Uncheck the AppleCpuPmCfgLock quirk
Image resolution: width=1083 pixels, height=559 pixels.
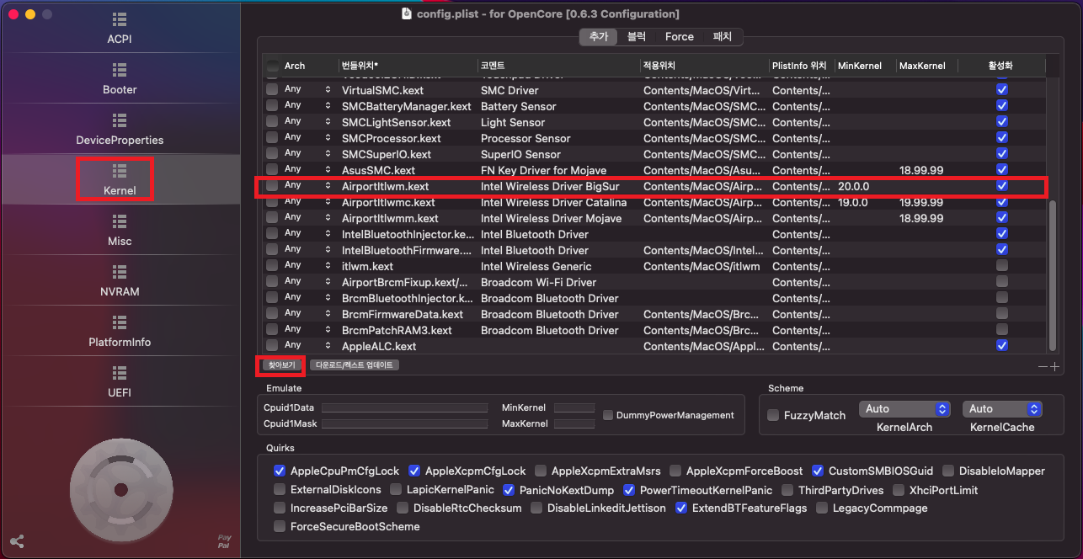280,471
